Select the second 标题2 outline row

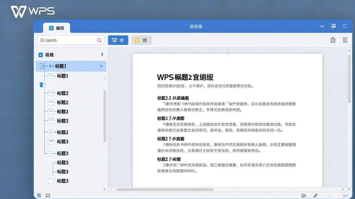62,103
